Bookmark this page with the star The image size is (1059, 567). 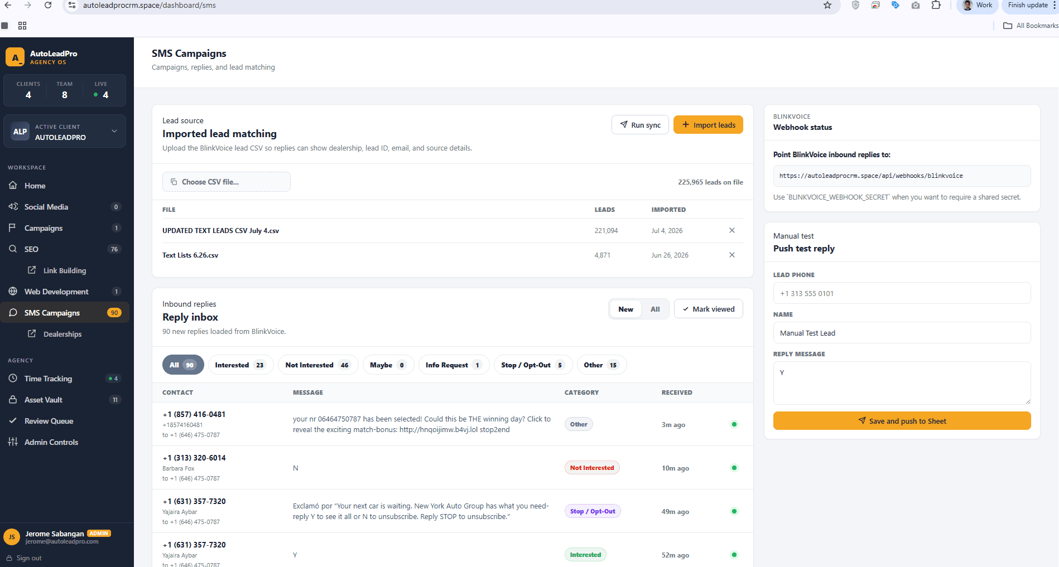(x=827, y=5)
